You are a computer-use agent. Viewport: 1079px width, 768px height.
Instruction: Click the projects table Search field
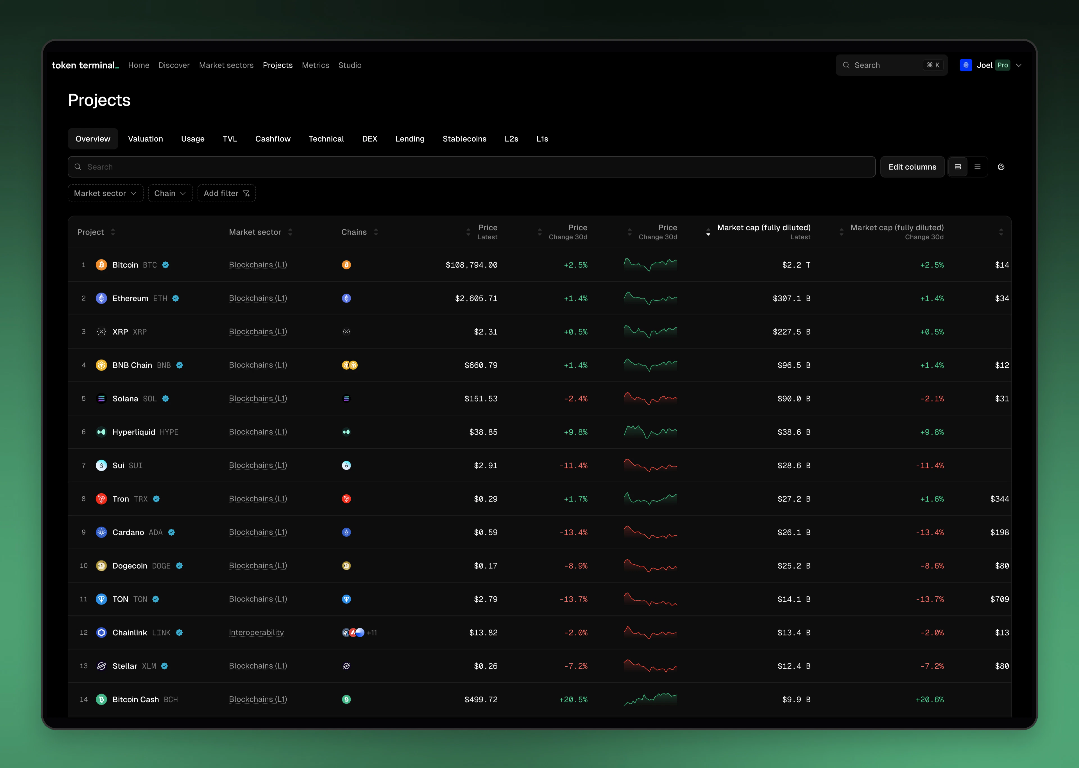pos(472,167)
